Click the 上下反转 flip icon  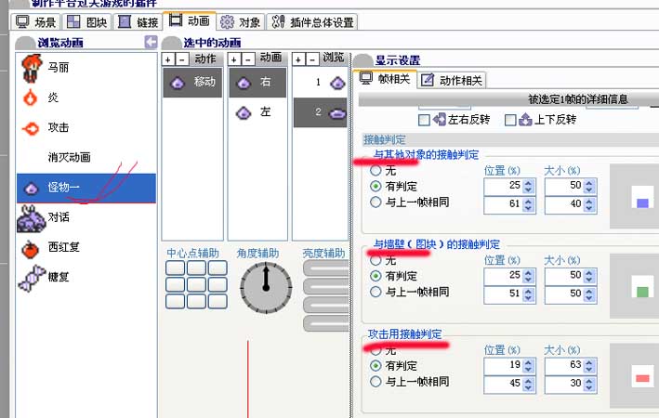tap(525, 119)
